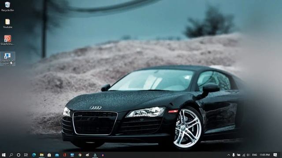Open network connections tray icon
The image size is (282, 158).
[x=244, y=155]
